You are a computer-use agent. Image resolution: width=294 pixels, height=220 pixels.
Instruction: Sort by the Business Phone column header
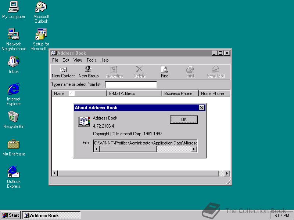180,93
